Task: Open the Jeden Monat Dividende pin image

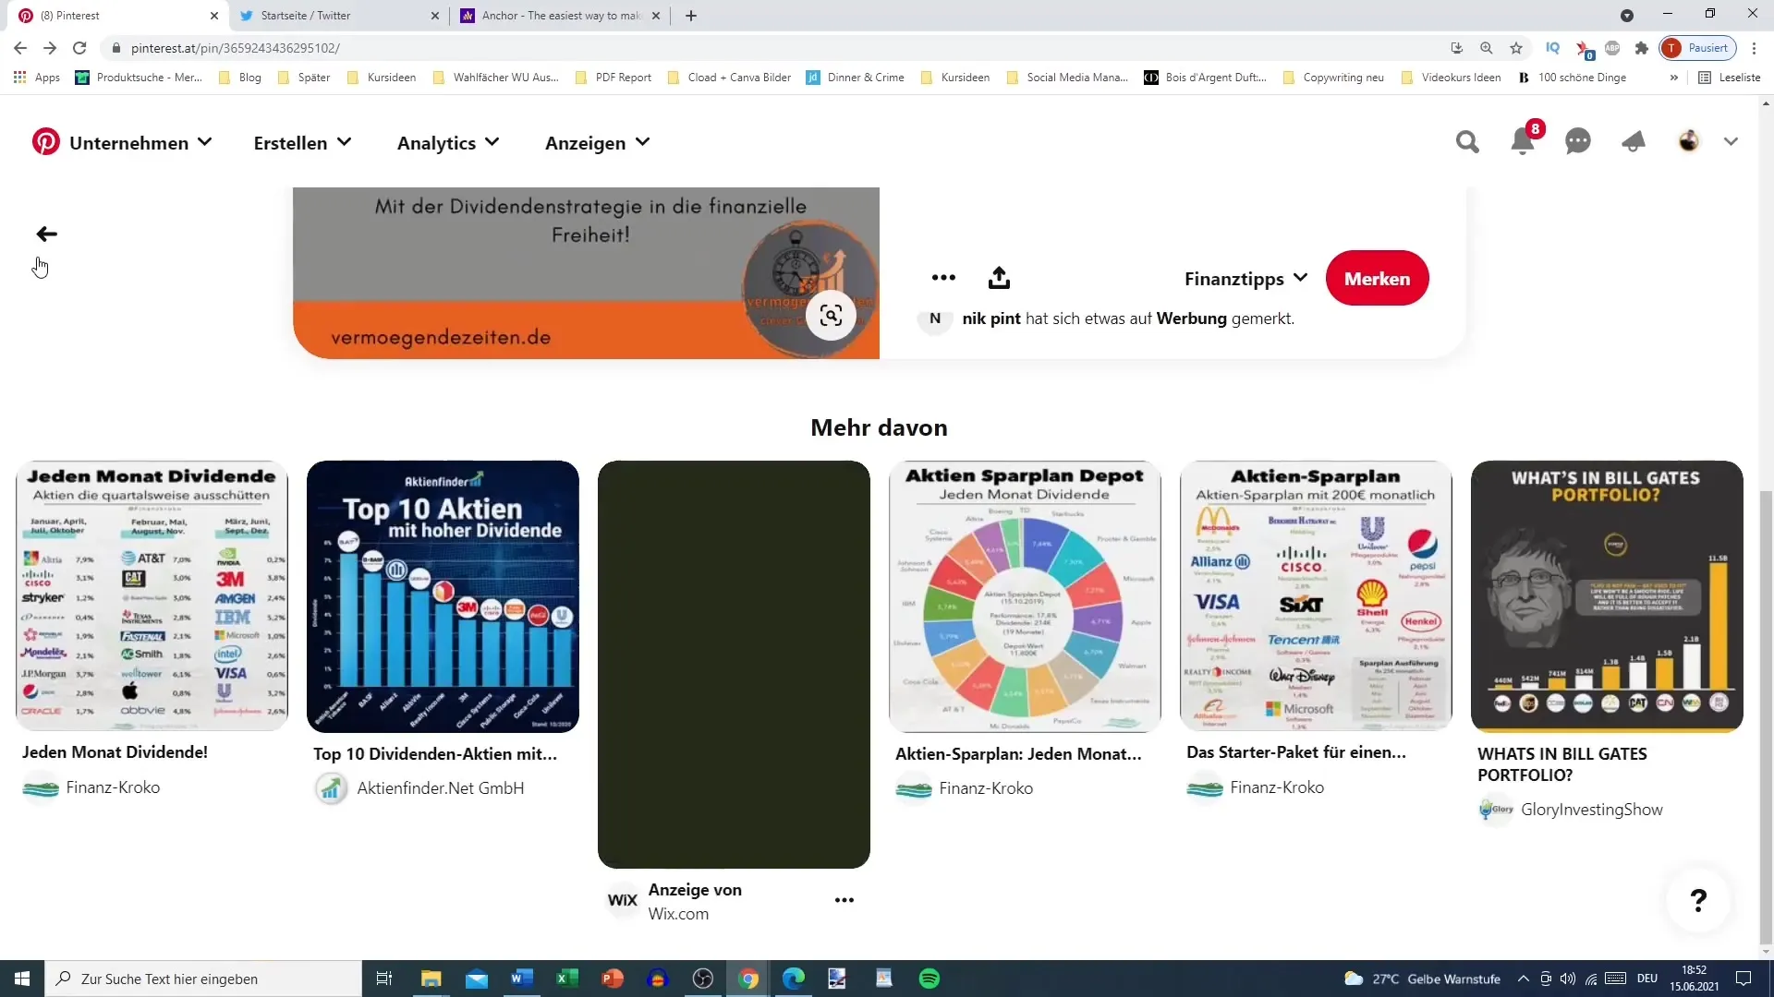Action: [x=152, y=596]
